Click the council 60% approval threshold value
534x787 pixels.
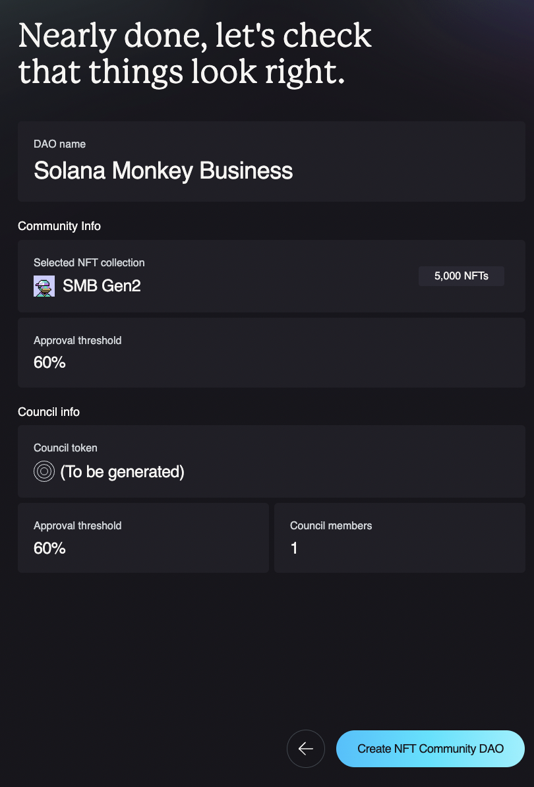point(49,548)
